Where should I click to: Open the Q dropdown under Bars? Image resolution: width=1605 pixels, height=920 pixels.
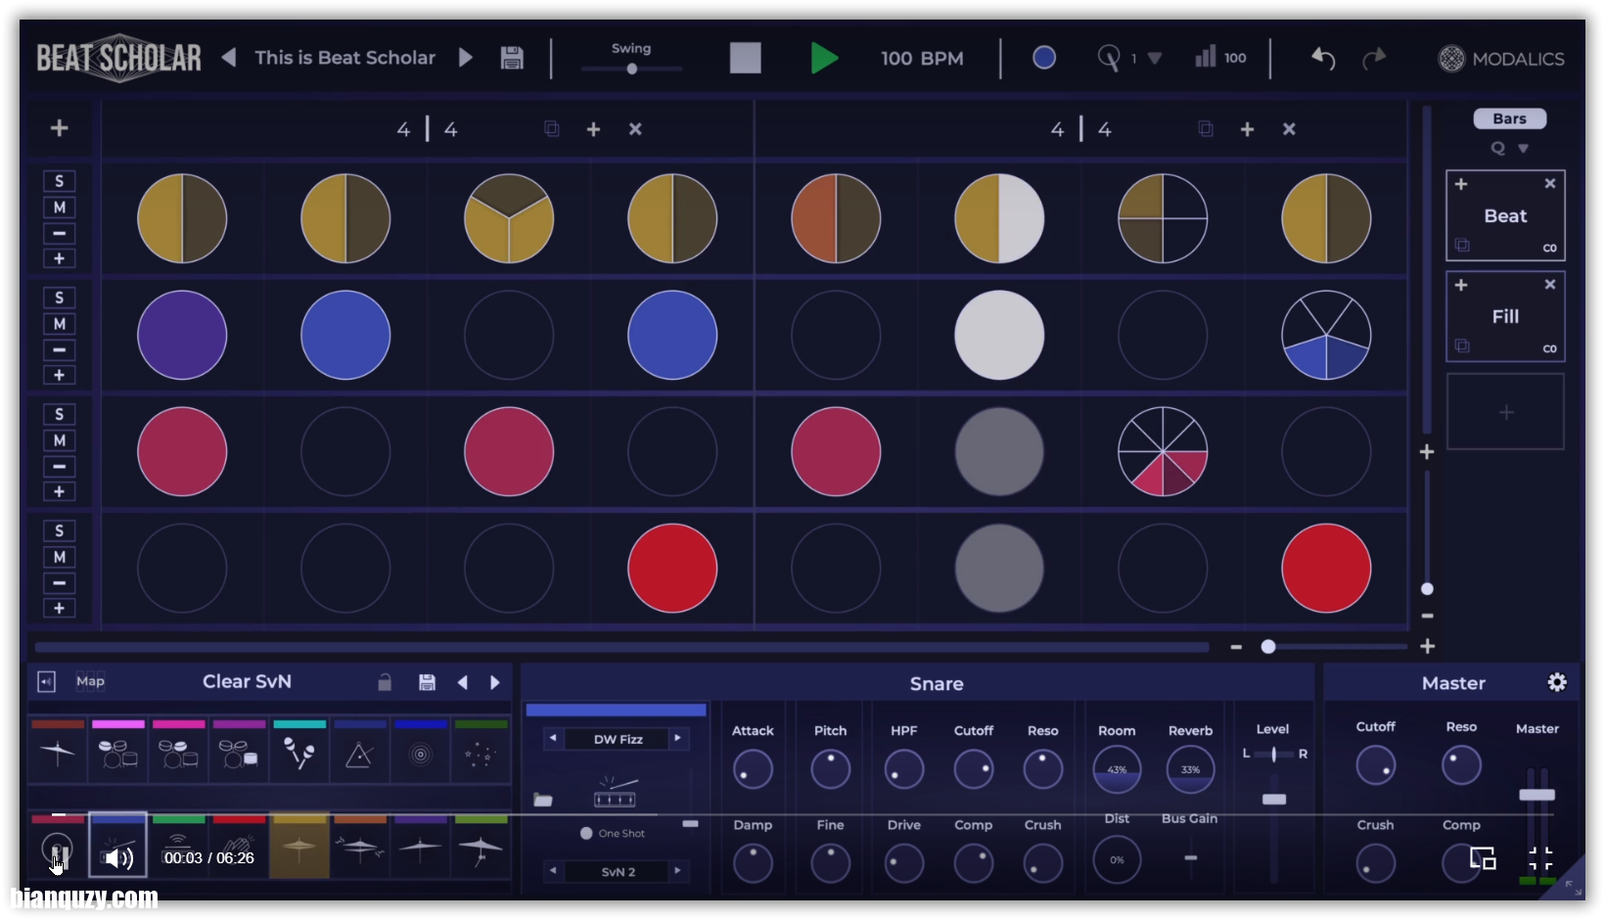pos(1523,149)
